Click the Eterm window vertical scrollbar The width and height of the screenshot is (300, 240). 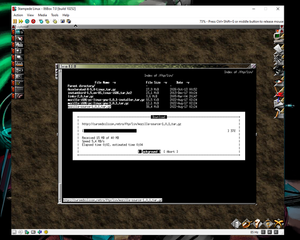coord(60,136)
